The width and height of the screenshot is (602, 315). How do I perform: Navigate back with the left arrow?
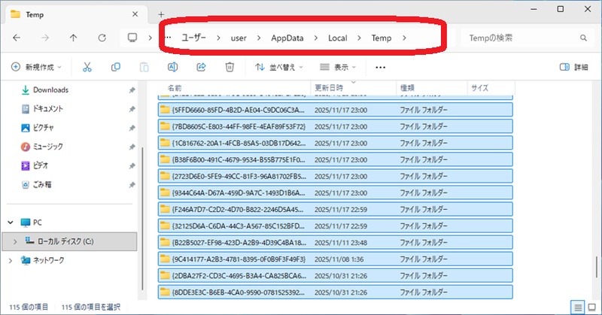17,38
